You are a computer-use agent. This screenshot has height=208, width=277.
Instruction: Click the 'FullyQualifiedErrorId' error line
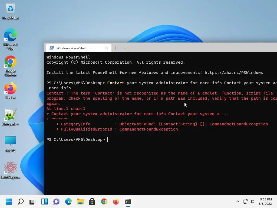tap(117, 129)
